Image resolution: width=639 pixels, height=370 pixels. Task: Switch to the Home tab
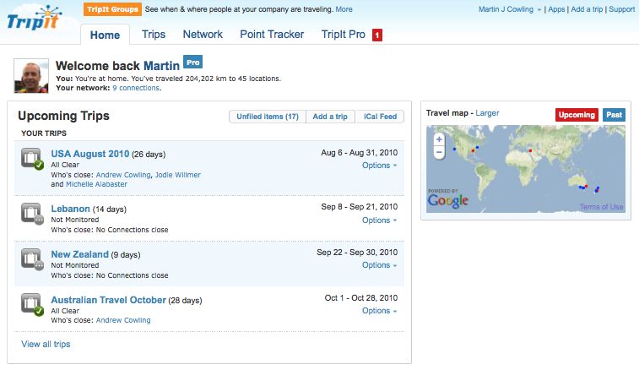coord(105,35)
